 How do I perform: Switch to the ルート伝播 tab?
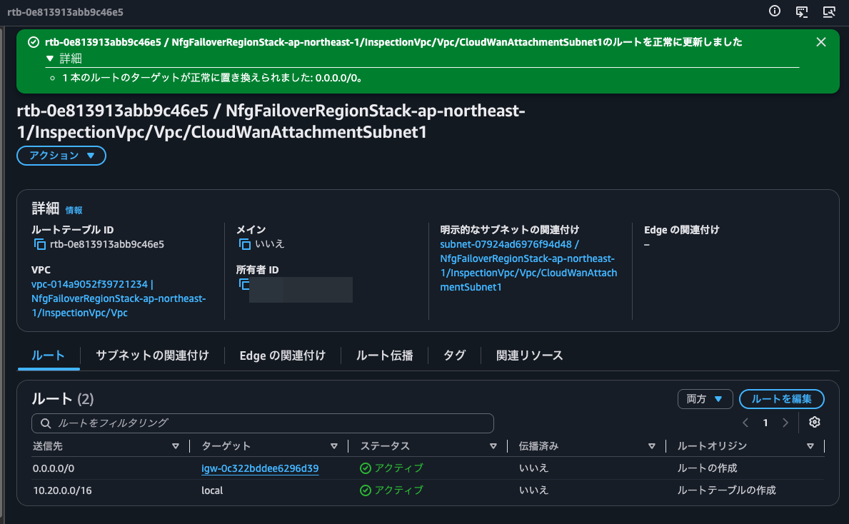click(384, 355)
